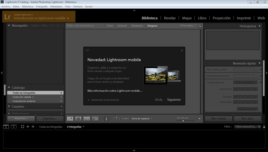Open Filtros desactiva... dropdown in filmstrip
The width and height of the screenshot is (268, 152).
click(x=248, y=127)
